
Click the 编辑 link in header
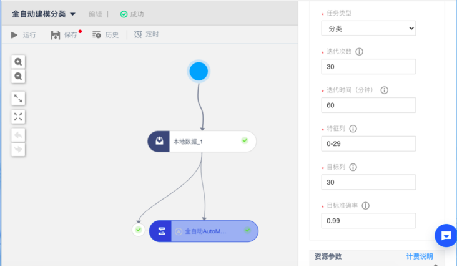(x=96, y=14)
